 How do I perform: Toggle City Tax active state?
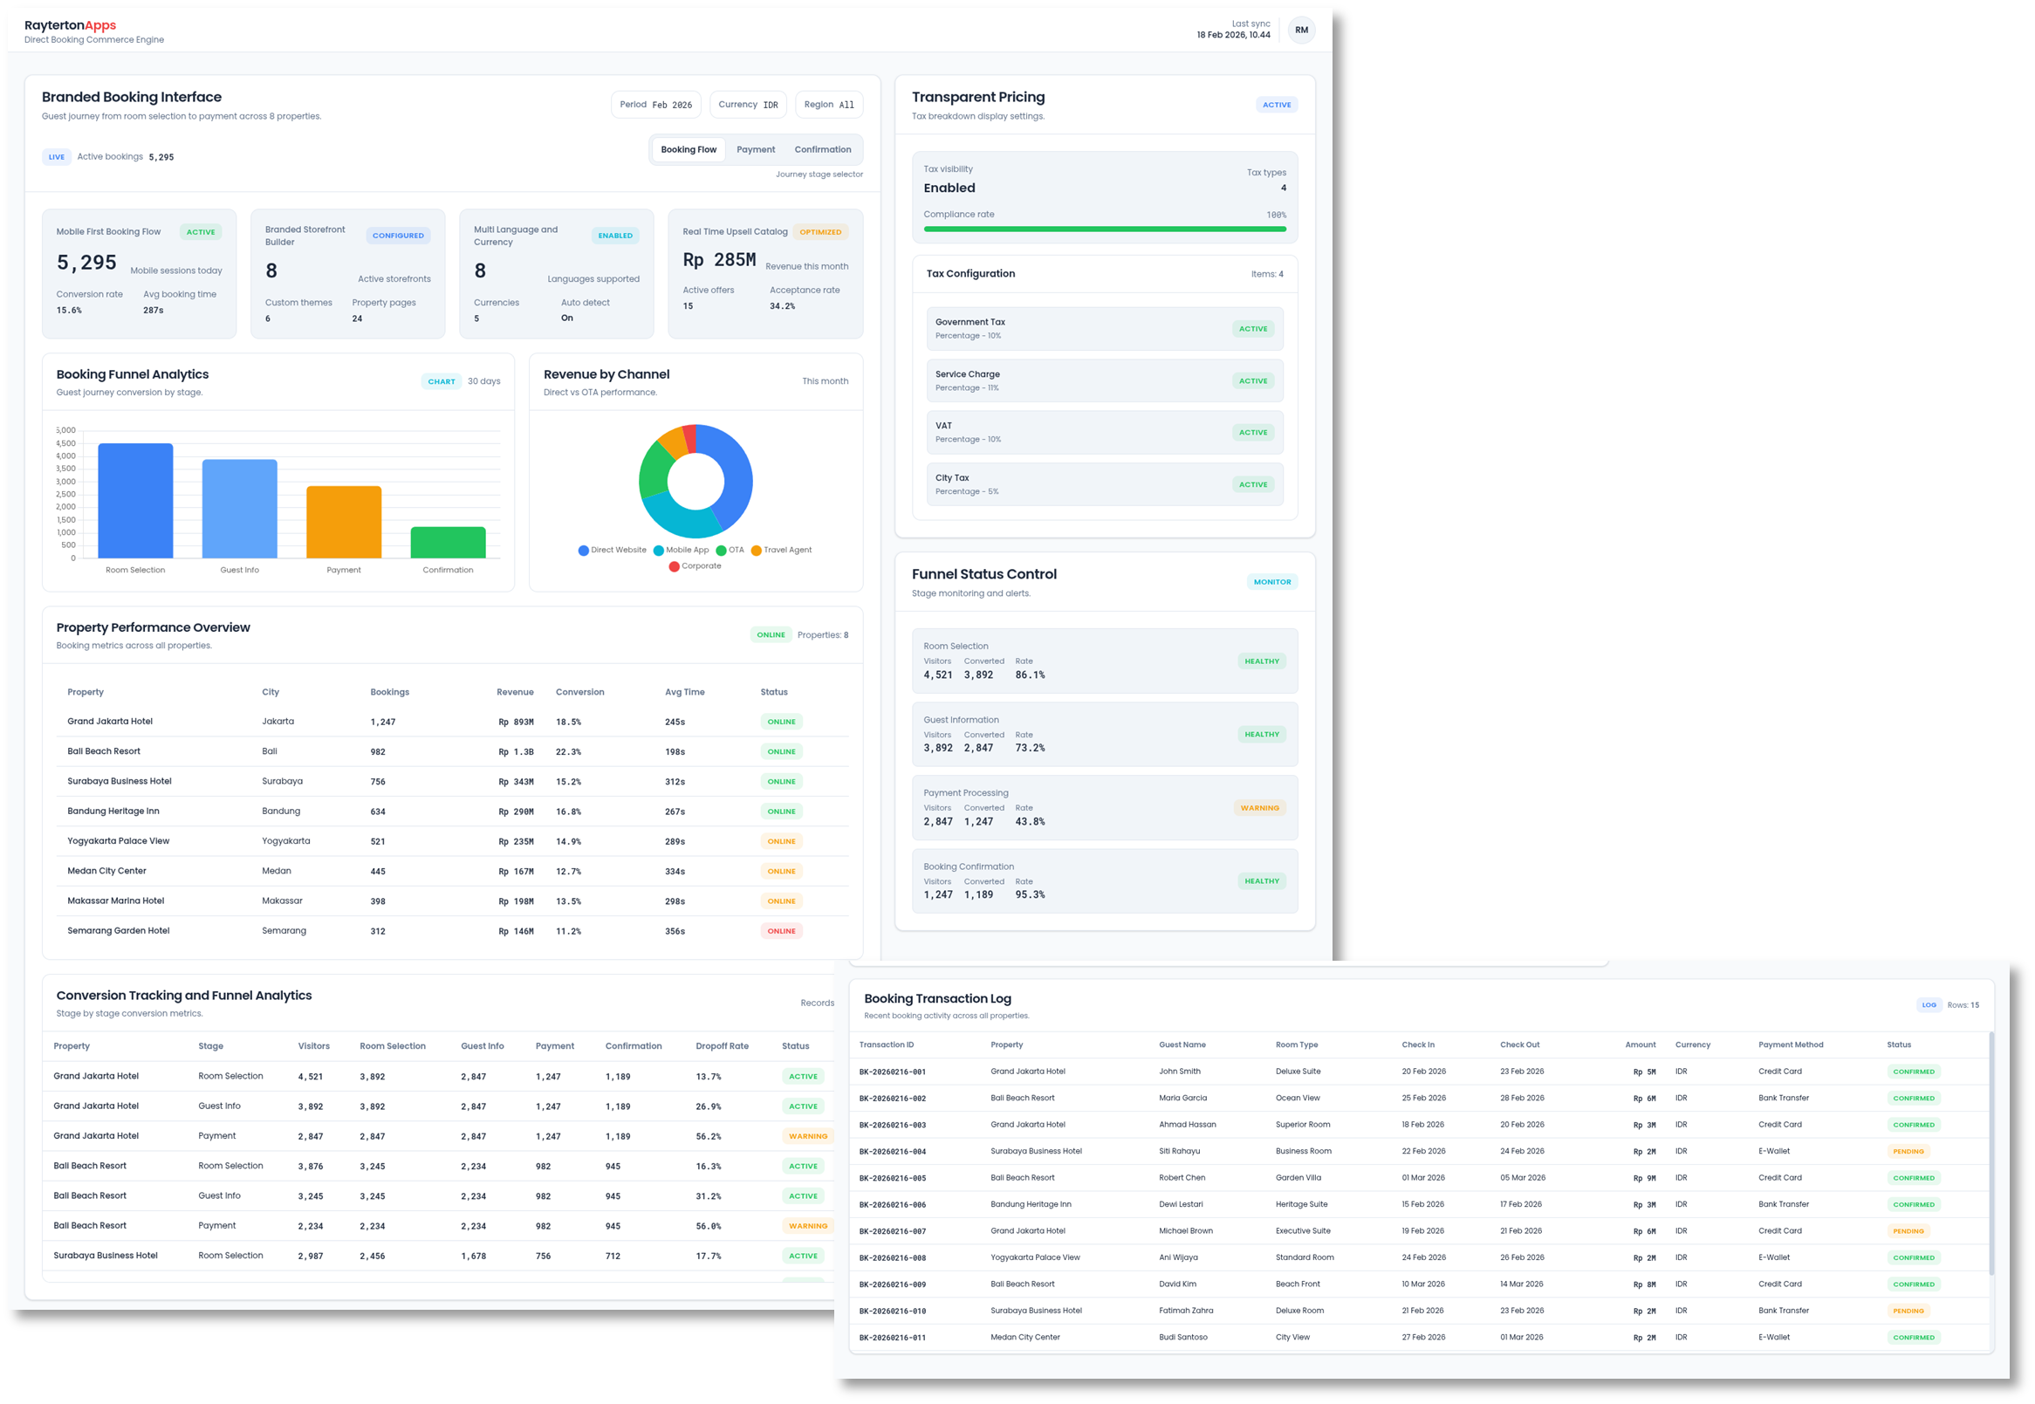1254,483
